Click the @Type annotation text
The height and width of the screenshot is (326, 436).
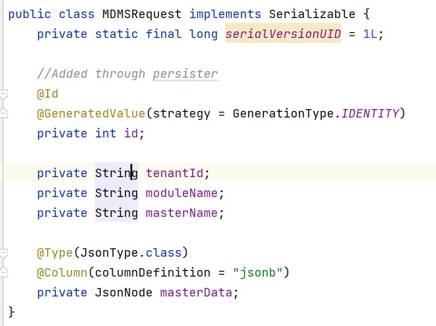pos(55,252)
